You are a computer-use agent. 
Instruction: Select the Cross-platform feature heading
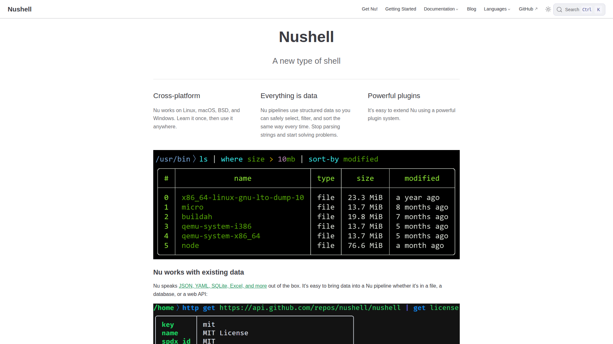(x=177, y=96)
